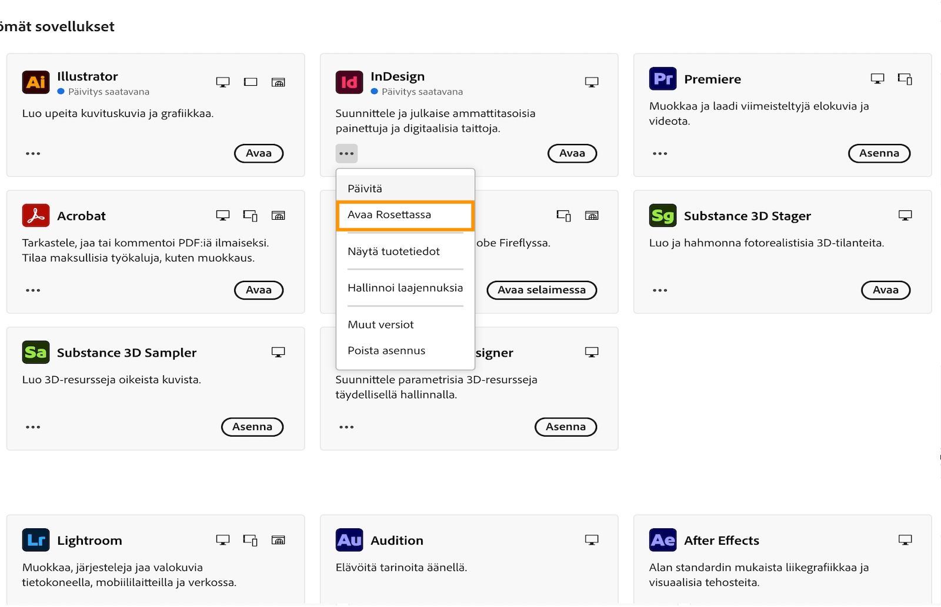Click the desktop platform icon on Premiere card
This screenshot has height=607, width=941.
click(877, 79)
